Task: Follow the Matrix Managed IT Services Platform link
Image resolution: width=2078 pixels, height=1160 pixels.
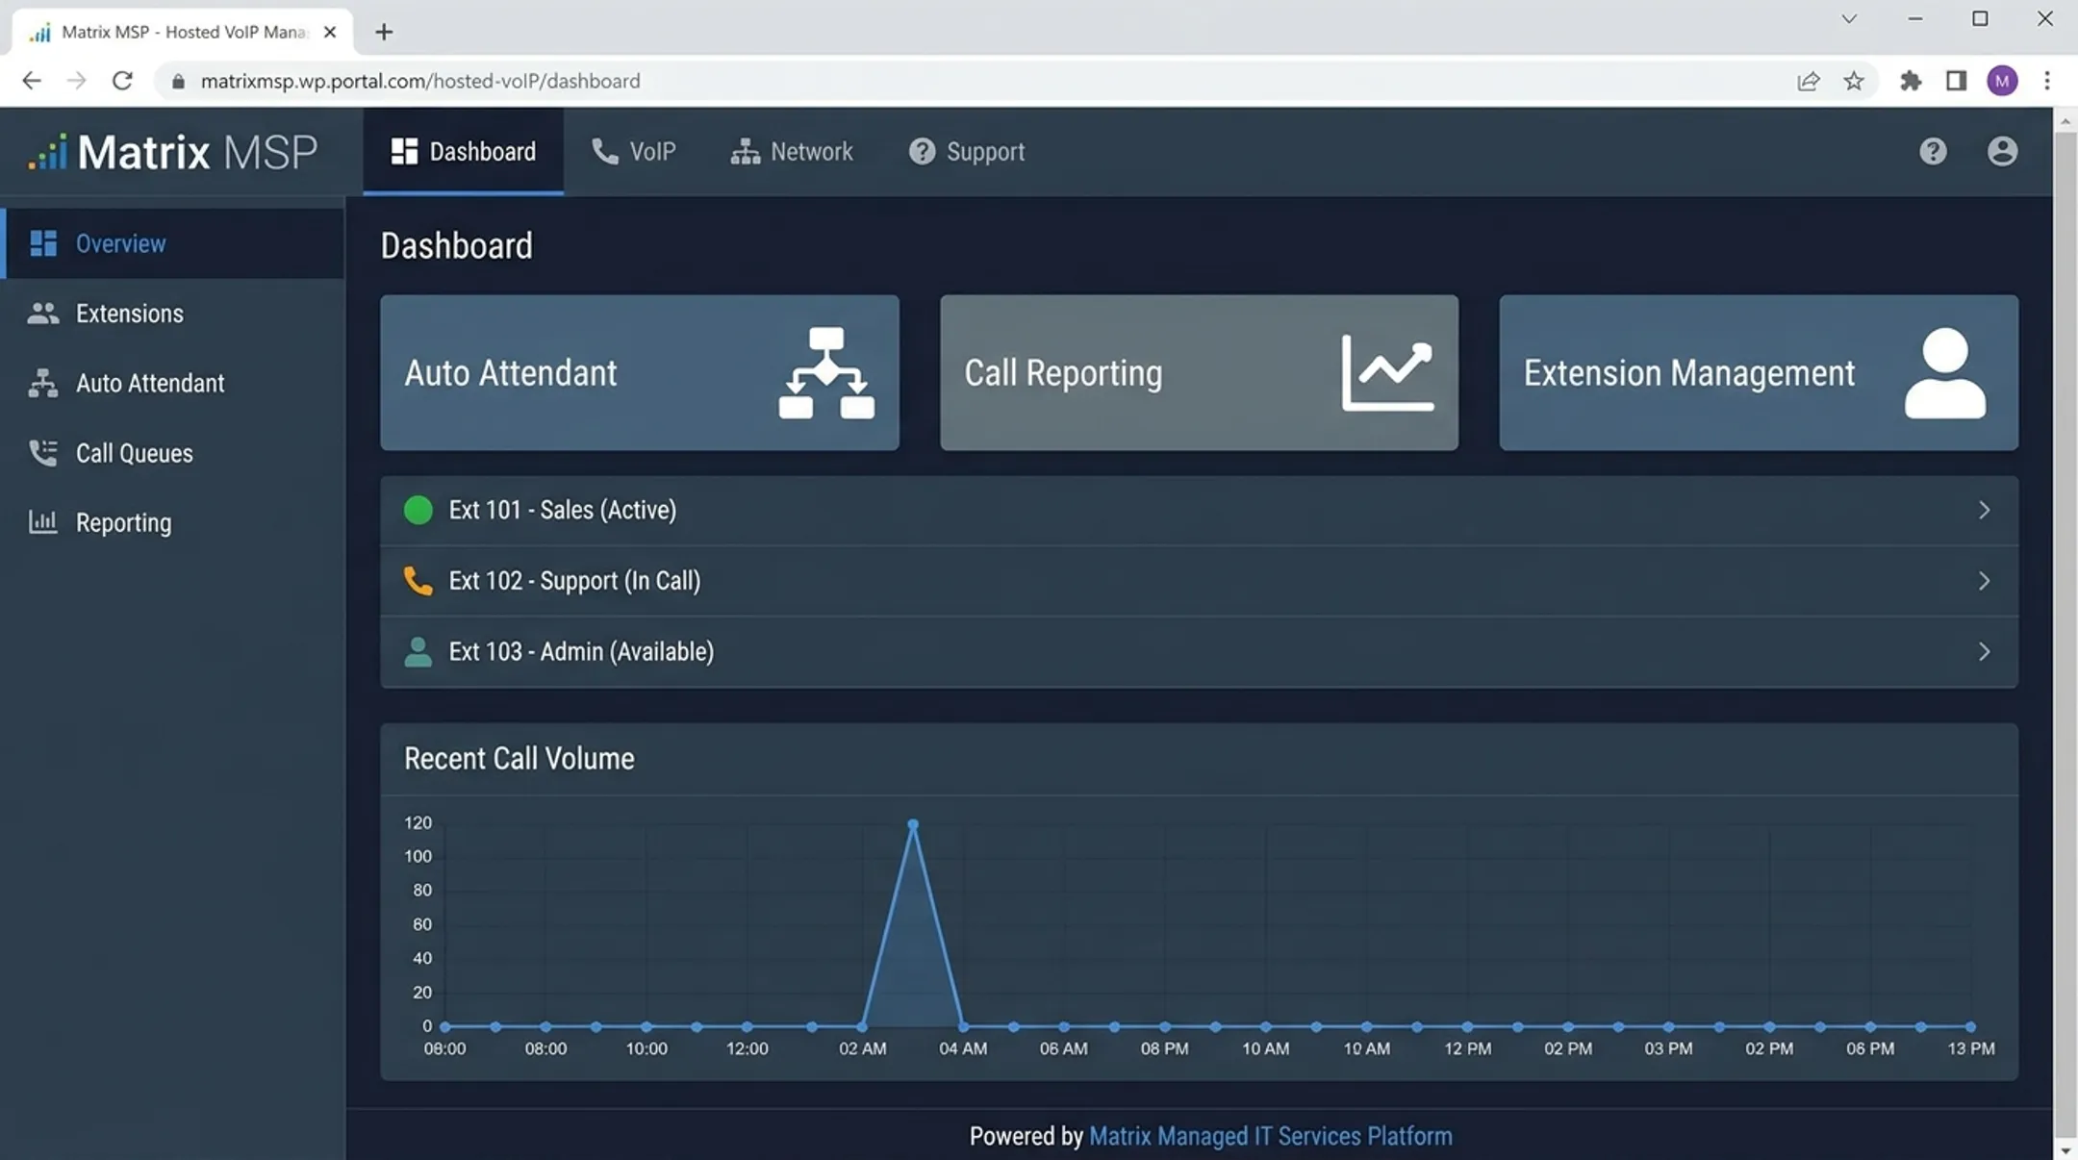Action: pyautogui.click(x=1270, y=1136)
